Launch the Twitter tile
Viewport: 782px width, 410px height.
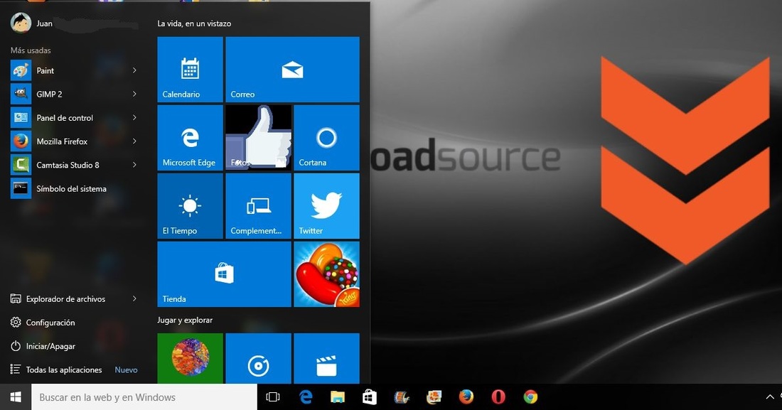click(327, 206)
